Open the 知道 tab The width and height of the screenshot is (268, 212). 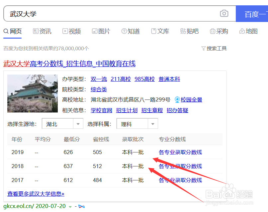[x=131, y=31]
